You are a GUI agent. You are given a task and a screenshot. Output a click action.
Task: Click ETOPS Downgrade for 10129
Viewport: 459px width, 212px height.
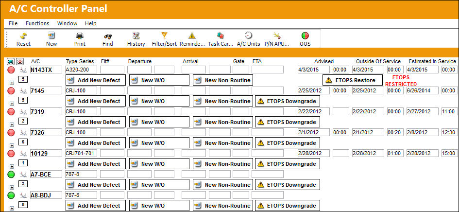pyautogui.click(x=287, y=164)
